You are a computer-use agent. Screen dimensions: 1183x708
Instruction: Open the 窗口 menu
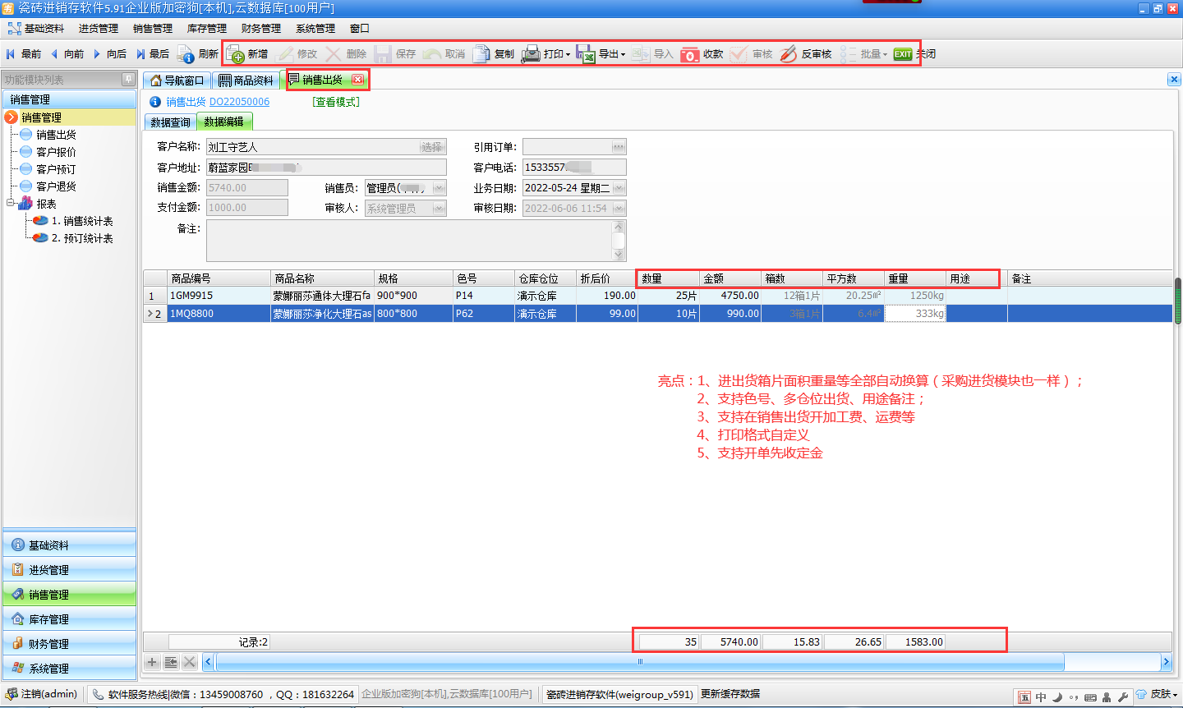pyautogui.click(x=360, y=29)
